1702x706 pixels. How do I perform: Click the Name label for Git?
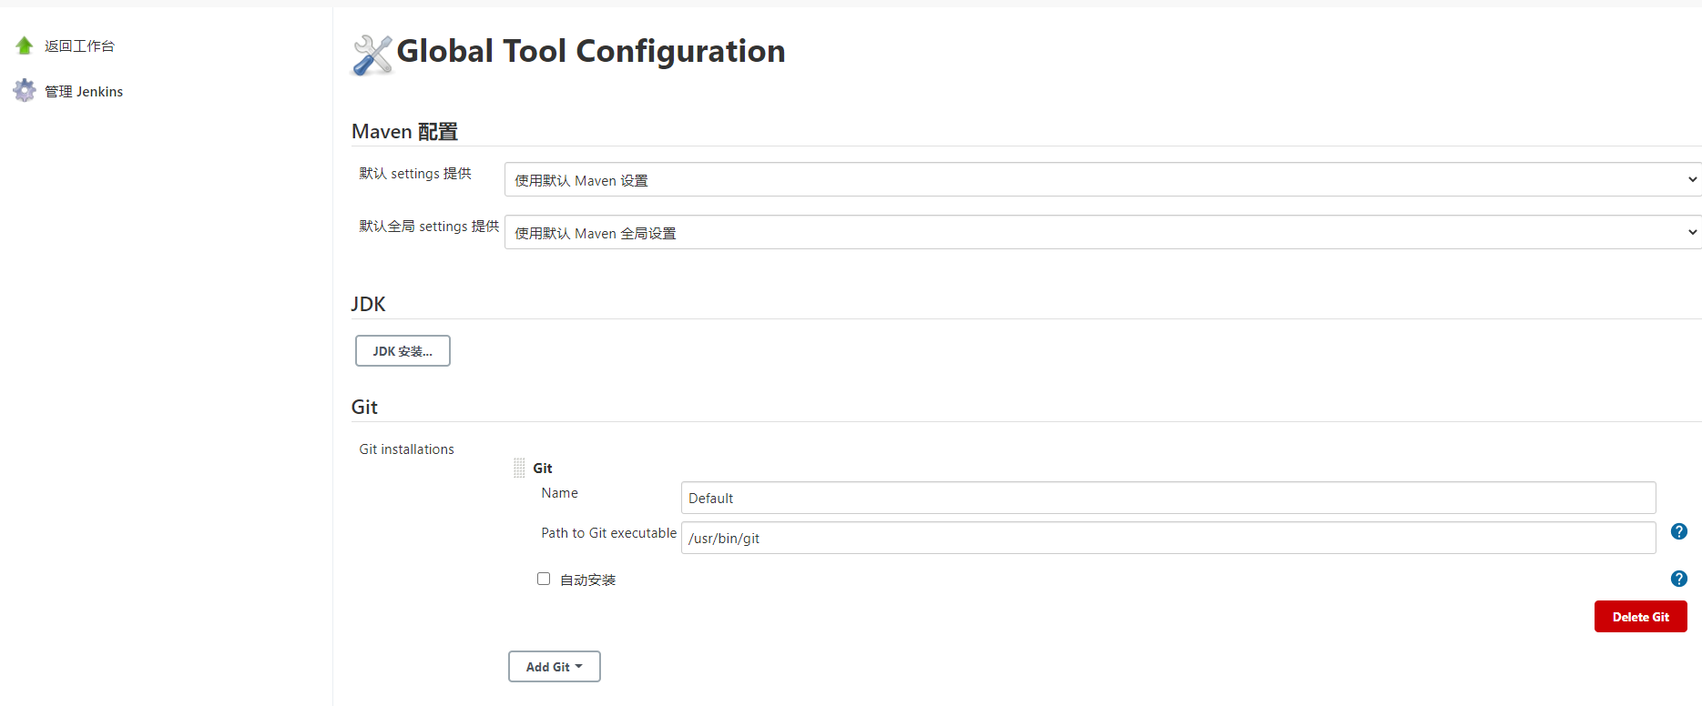click(559, 493)
